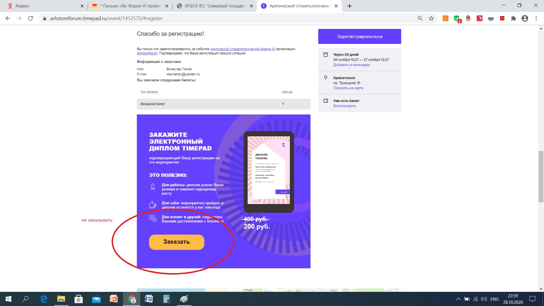
Task: Open PowerPoint from the taskbar
Action: pos(114,299)
